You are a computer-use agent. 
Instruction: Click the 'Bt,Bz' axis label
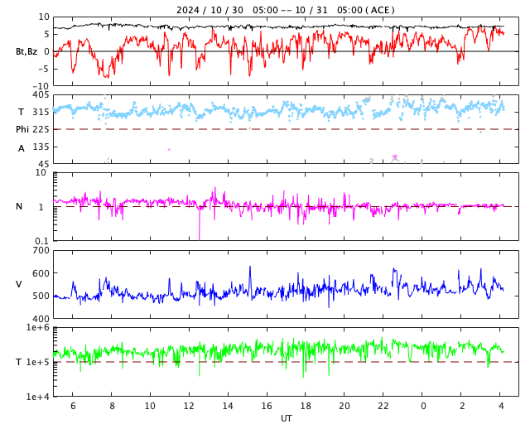[26, 51]
